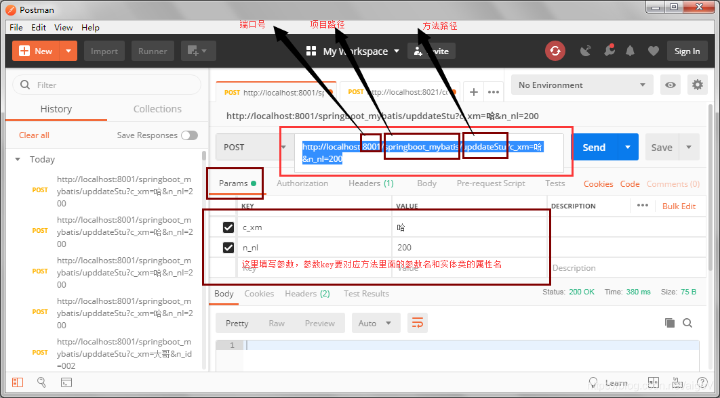This screenshot has width=720, height=398.
Task: Switch to the History tab
Action: coord(56,109)
